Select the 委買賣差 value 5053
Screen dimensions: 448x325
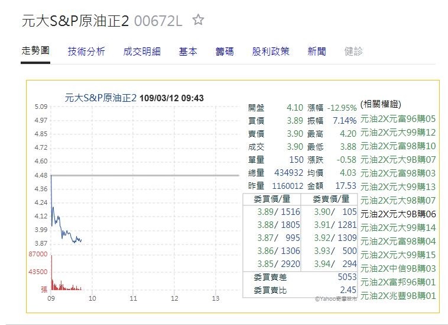pos(347,276)
